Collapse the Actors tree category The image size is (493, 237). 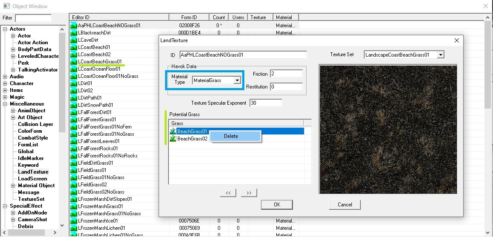(5, 29)
